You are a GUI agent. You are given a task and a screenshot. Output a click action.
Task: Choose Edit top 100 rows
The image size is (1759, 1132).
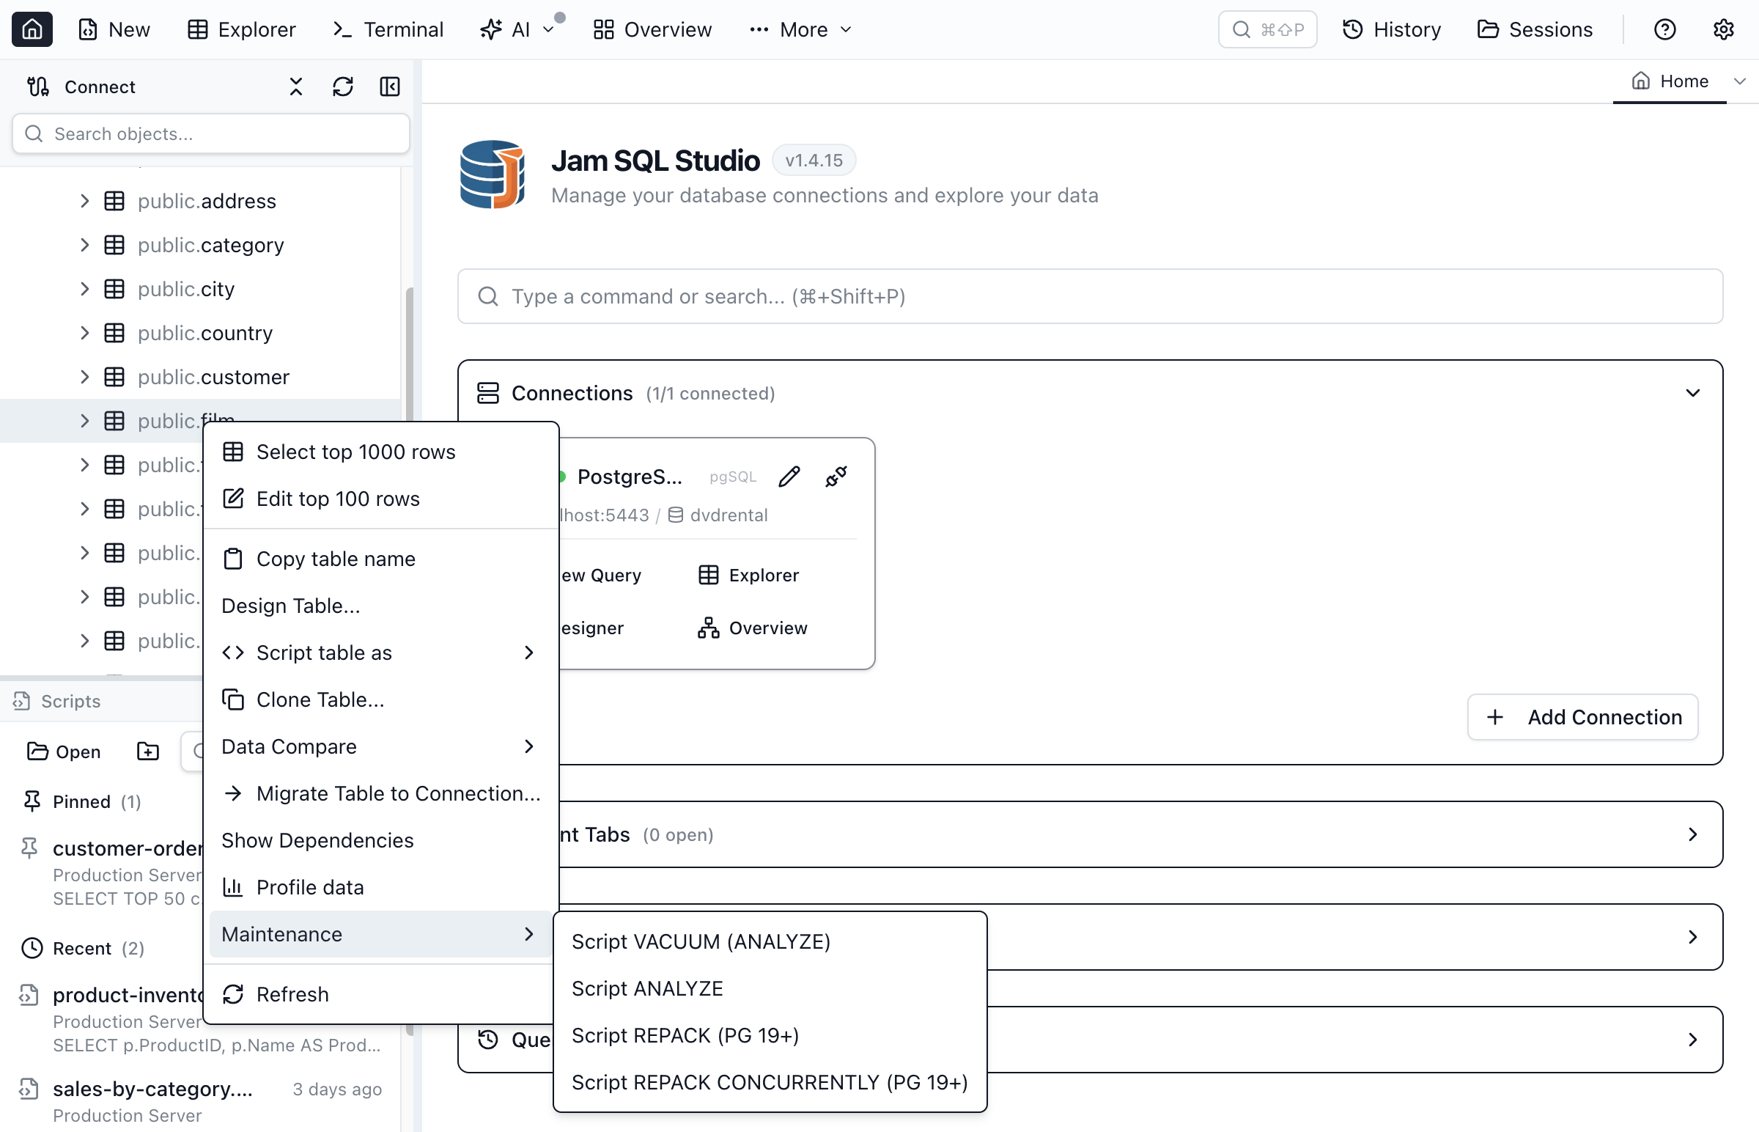(380, 499)
